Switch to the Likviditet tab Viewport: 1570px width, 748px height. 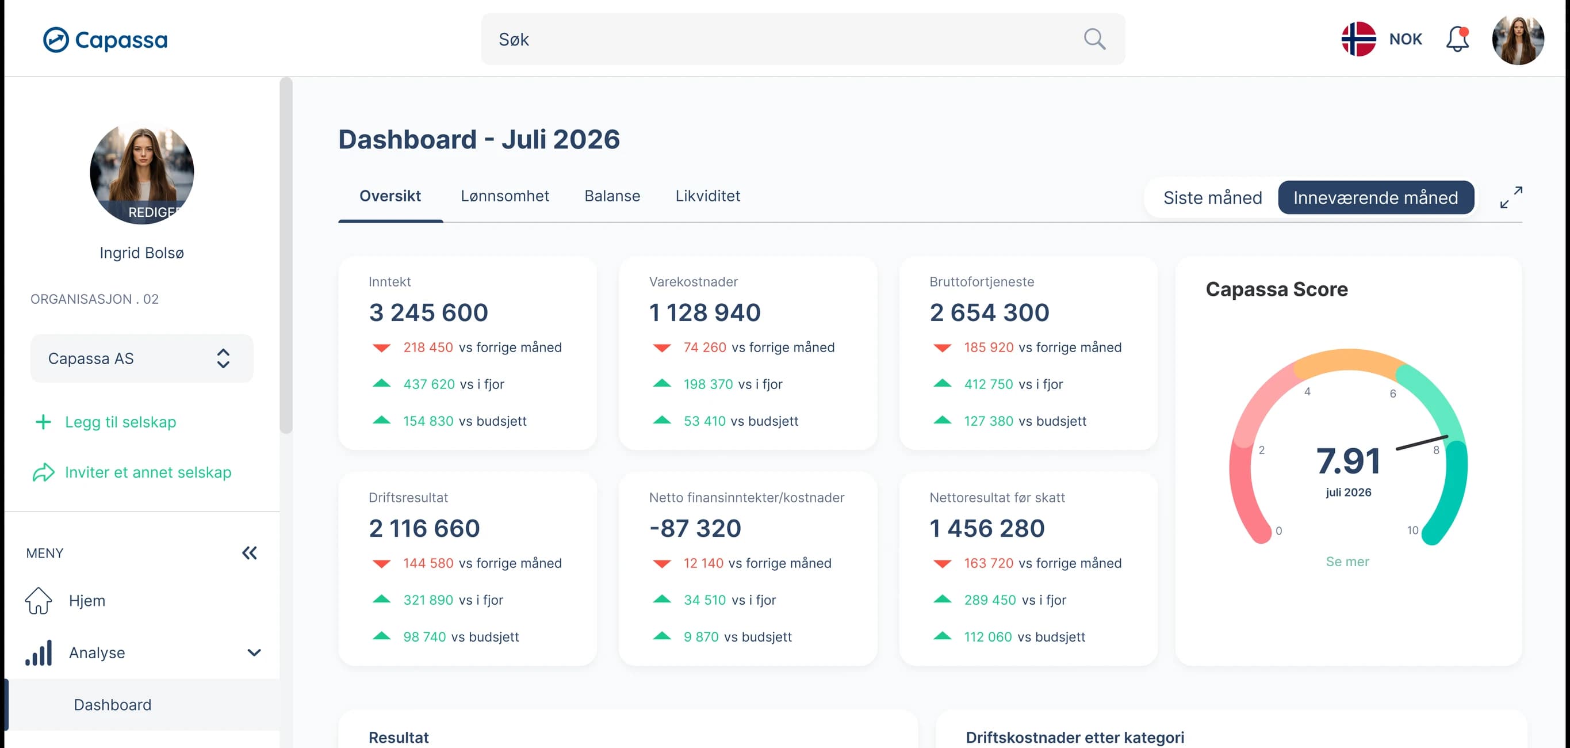[x=707, y=196]
